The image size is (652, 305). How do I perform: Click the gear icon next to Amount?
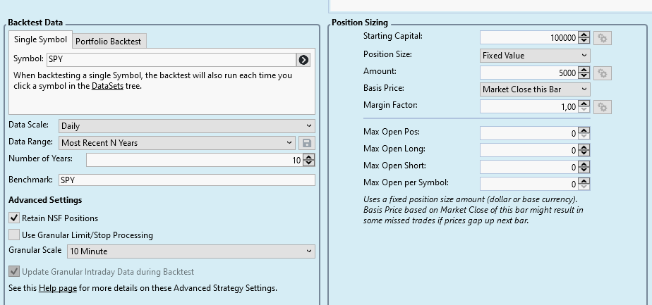point(602,73)
